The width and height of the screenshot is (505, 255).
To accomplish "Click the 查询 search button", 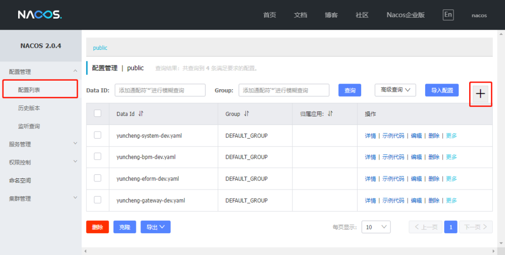I will point(350,90).
